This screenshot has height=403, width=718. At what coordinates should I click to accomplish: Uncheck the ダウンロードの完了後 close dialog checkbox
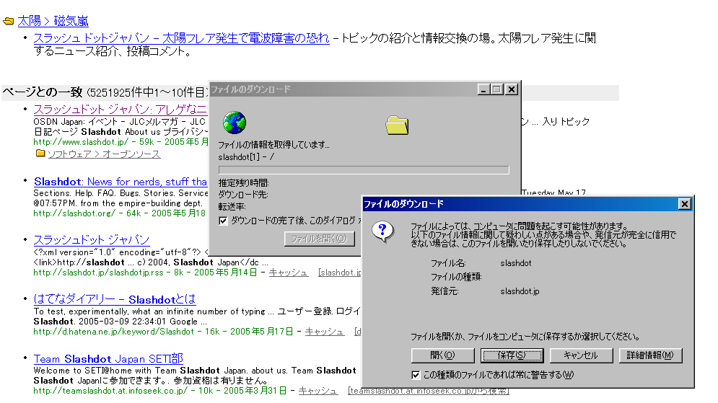click(x=223, y=220)
